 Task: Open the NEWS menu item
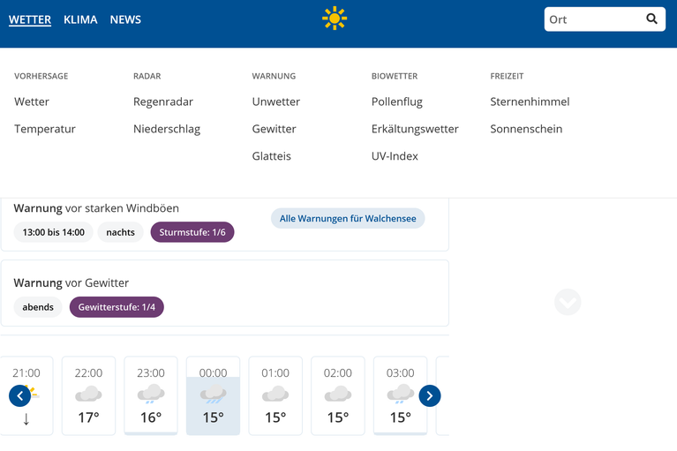pos(125,19)
